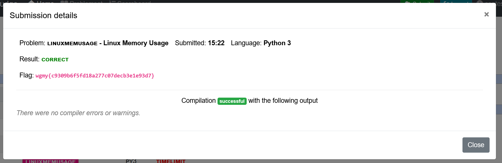
Task: Select the pink wgmy flag text
Action: [x=95, y=76]
